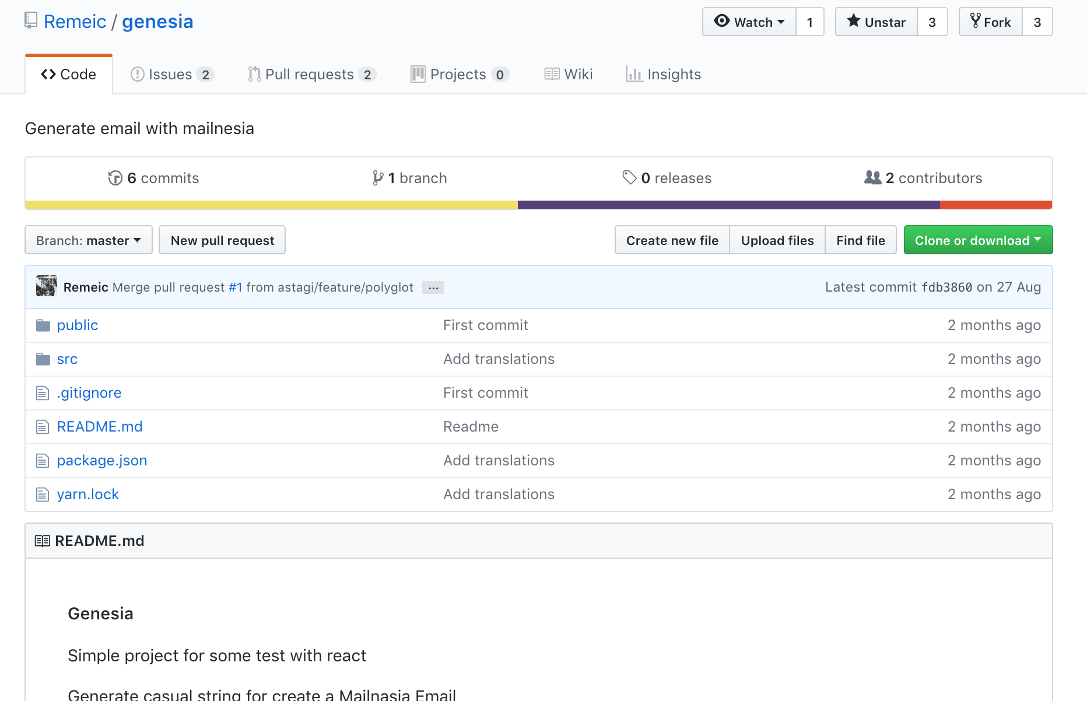This screenshot has height=701, width=1087.
Task: View the stargazers count 3
Action: click(x=932, y=22)
